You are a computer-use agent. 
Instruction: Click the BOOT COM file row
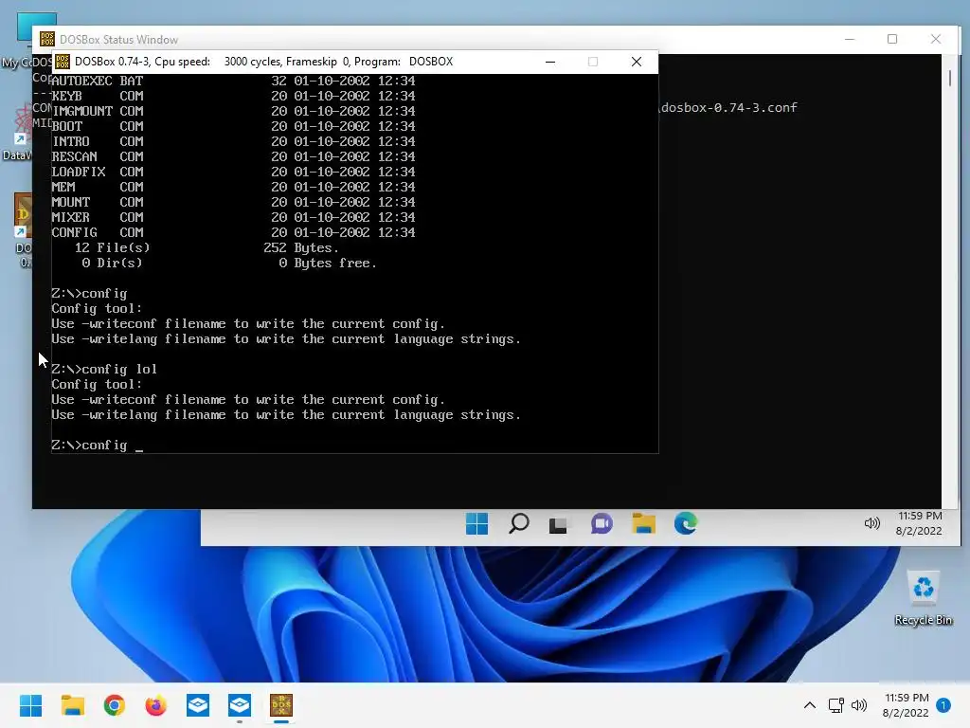click(x=233, y=126)
